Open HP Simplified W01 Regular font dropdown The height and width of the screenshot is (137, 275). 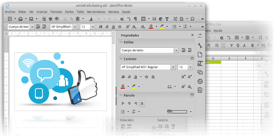click(x=173, y=67)
